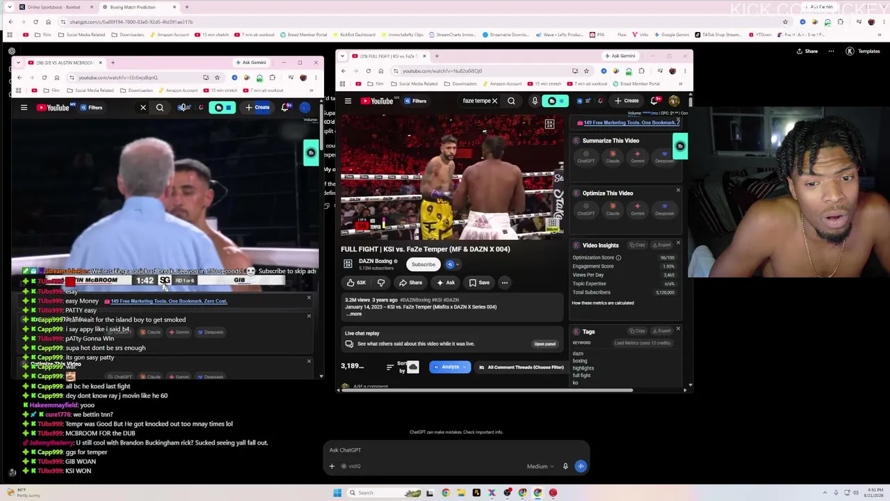Toggle green extension widget in KSI window header
The width and height of the screenshot is (890, 501).
(555, 101)
